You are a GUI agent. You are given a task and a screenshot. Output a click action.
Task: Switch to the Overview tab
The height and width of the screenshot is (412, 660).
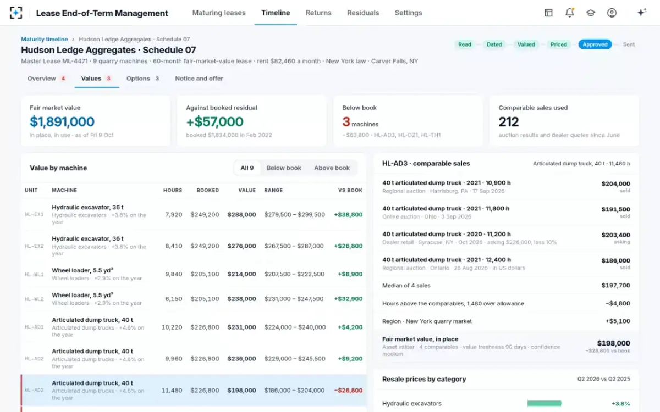pyautogui.click(x=47, y=79)
